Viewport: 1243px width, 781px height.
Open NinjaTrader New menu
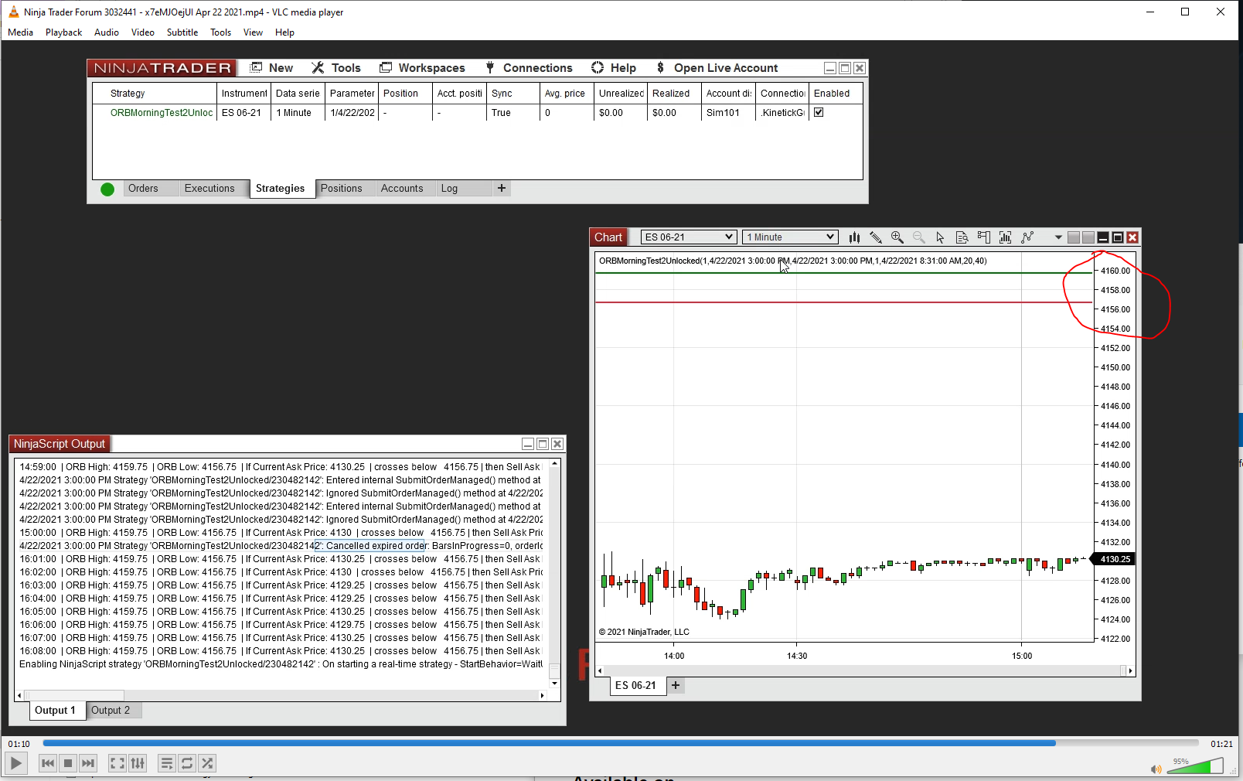(272, 68)
